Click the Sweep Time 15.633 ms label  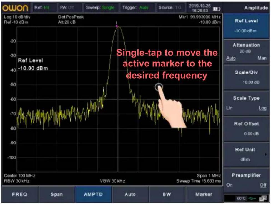pyautogui.click(x=199, y=181)
